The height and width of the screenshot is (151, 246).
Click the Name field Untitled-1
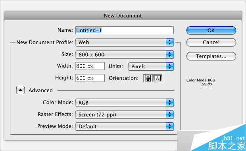coord(125,30)
